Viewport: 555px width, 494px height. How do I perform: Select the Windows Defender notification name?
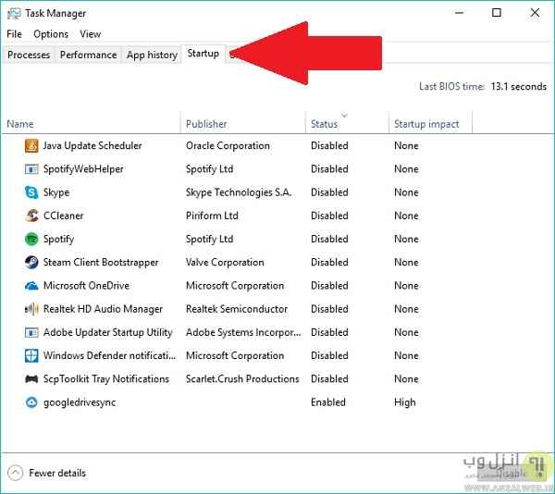pos(109,355)
